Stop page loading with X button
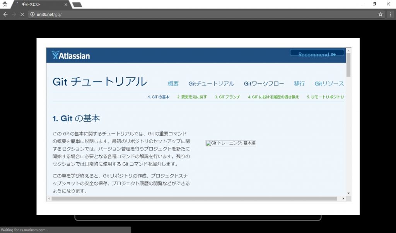 pyautogui.click(x=22, y=14)
